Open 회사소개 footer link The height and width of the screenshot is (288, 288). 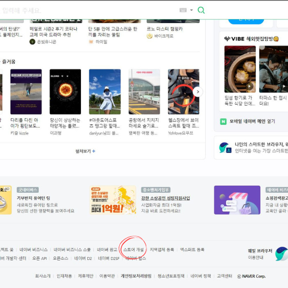43,276
